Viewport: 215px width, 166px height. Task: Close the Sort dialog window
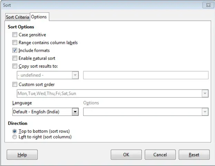[208, 5]
